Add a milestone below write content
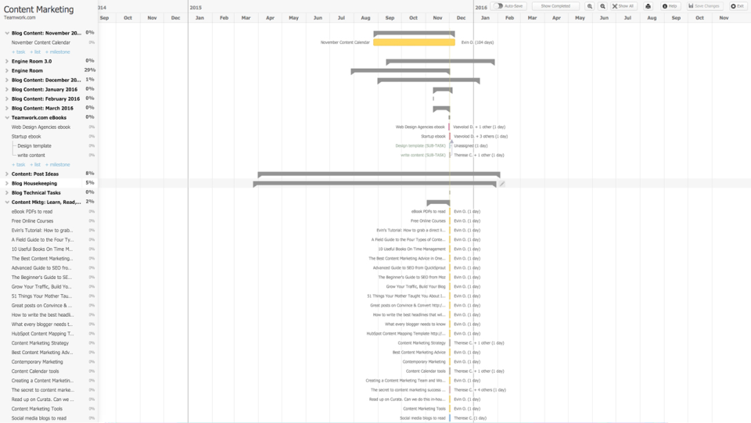 [57, 165]
